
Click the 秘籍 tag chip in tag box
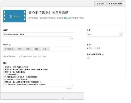[37, 49]
